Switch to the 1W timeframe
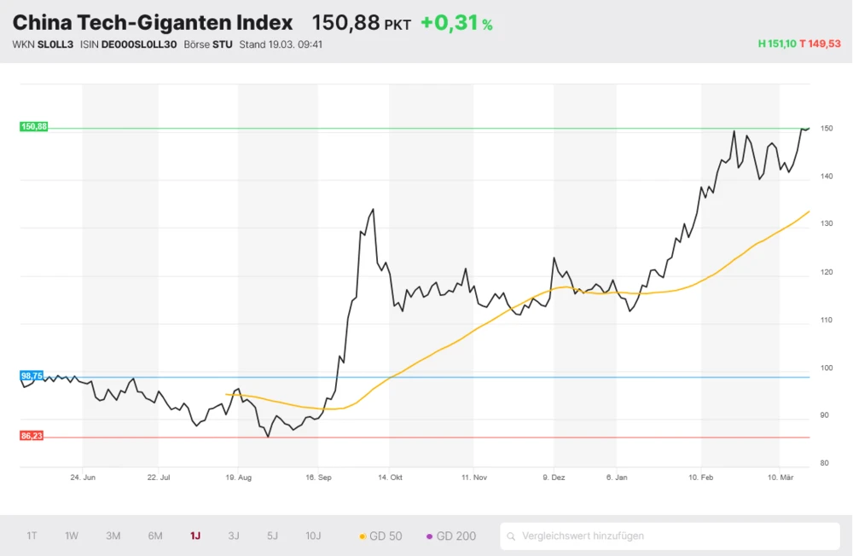 (x=72, y=536)
